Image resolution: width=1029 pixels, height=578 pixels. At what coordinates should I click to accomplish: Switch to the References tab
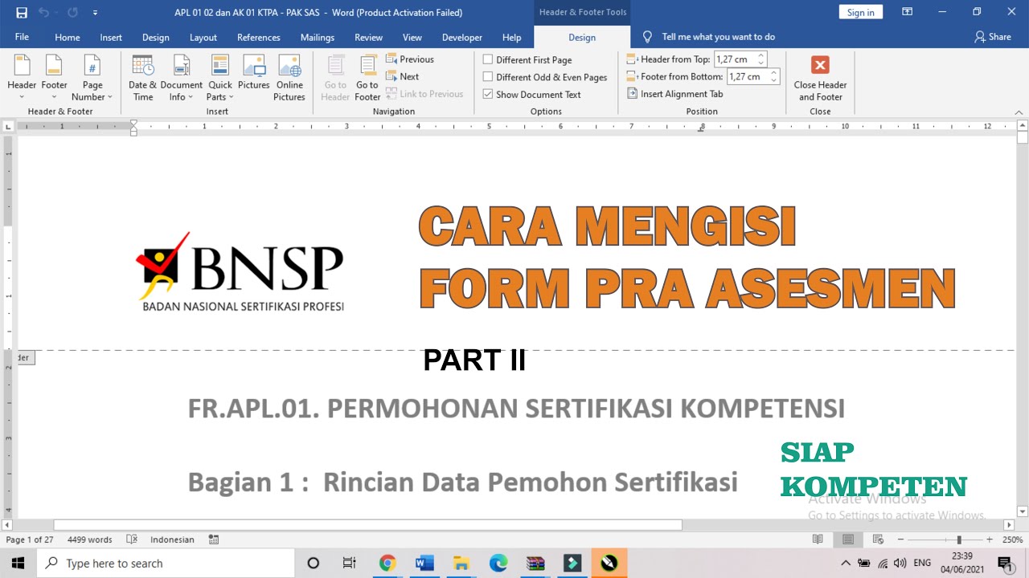coord(258,37)
